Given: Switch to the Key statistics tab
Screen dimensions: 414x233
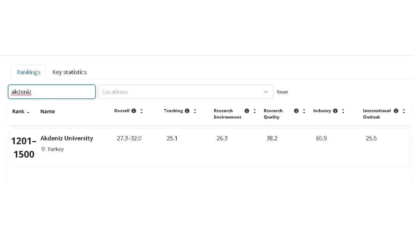Looking at the screenshot, I should 70,72.
